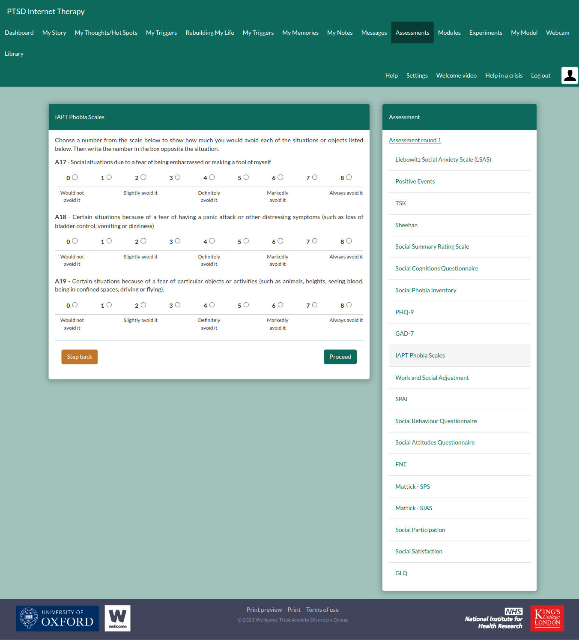Open Liebowitz Social Anxiety Scale assessment
The width and height of the screenshot is (579, 640).
coord(443,159)
